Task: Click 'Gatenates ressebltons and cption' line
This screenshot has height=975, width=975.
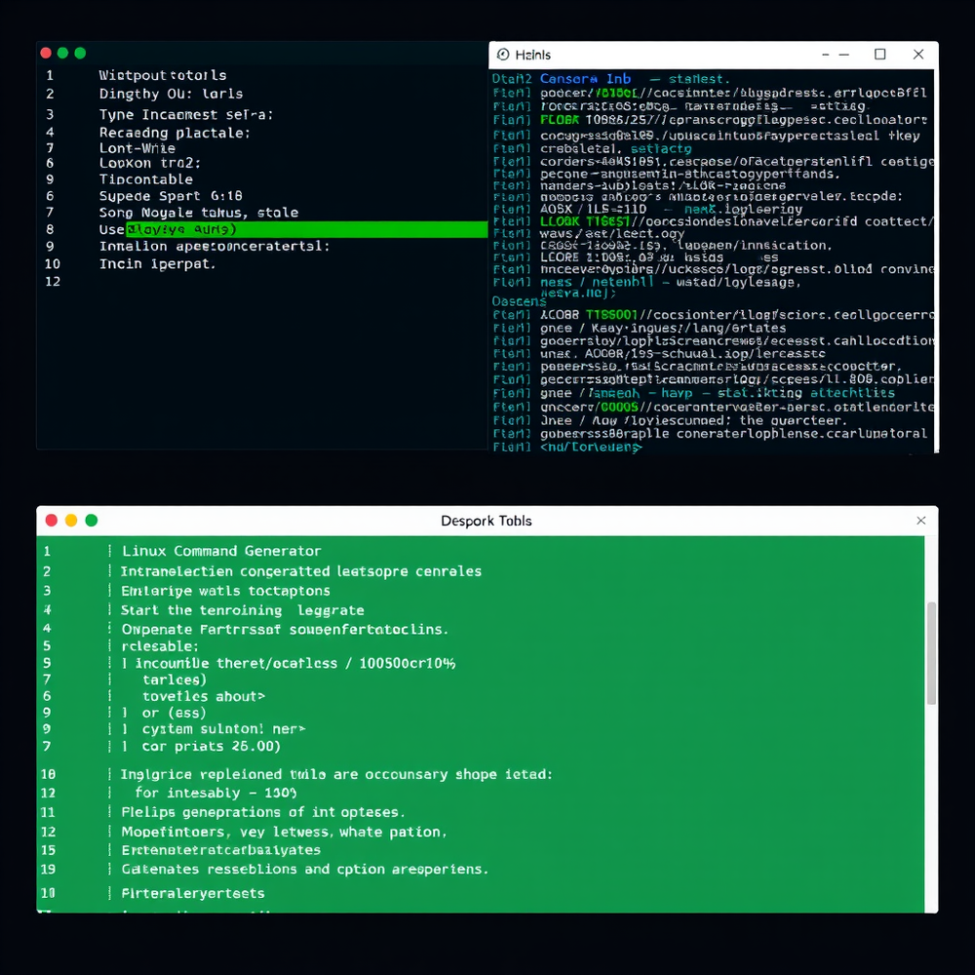Action: coord(304,870)
